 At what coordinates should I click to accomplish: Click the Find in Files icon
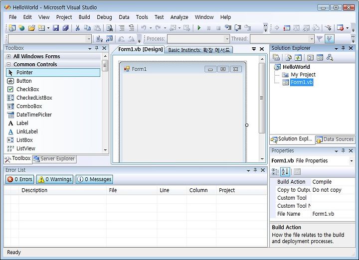coord(110,28)
